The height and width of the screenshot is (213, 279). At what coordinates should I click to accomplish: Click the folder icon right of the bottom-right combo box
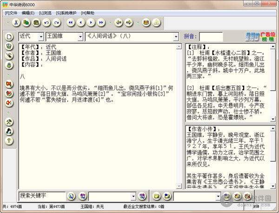click(x=226, y=196)
